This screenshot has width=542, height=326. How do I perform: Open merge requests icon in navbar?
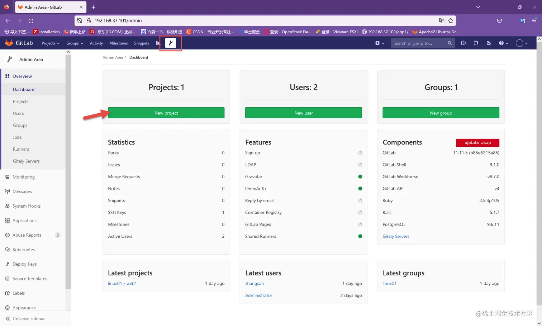coord(476,43)
